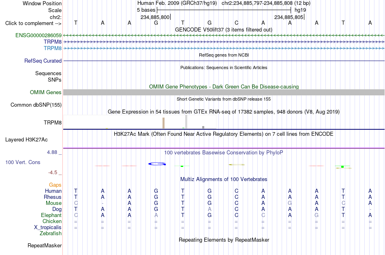The image size is (385, 255).
Task: Click the Elephant species label
Action: click(51, 215)
